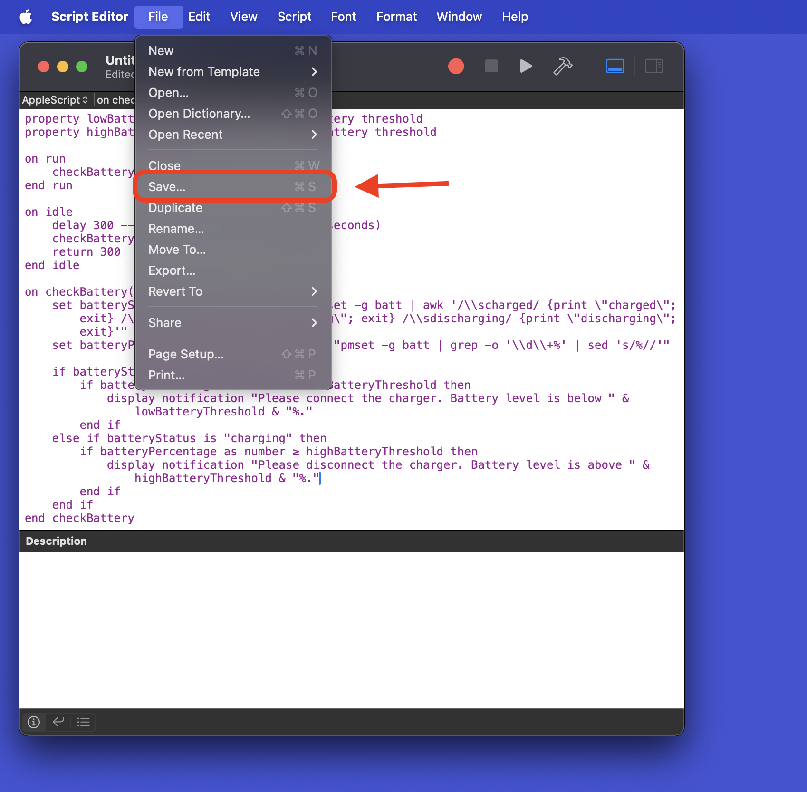Expand the New from Template submenu
Image resolution: width=807 pixels, height=792 pixels.
(232, 72)
